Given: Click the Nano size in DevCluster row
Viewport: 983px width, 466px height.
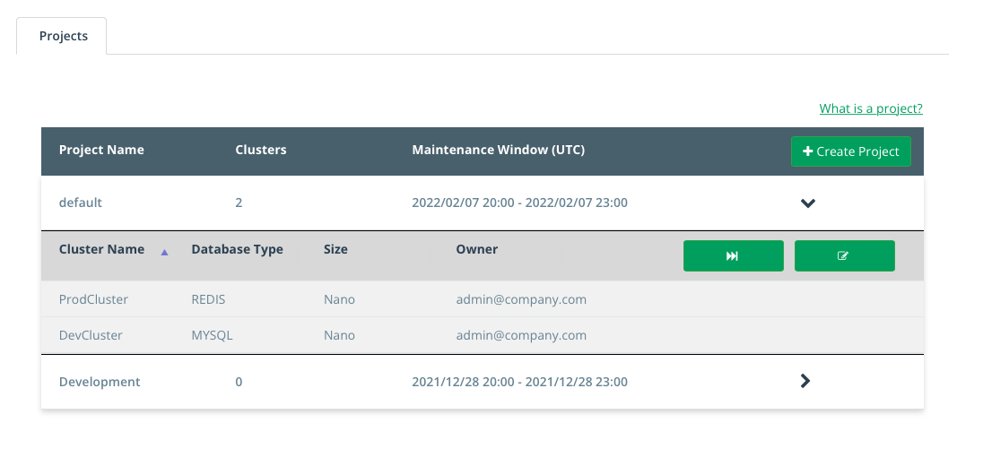Looking at the screenshot, I should 339,335.
